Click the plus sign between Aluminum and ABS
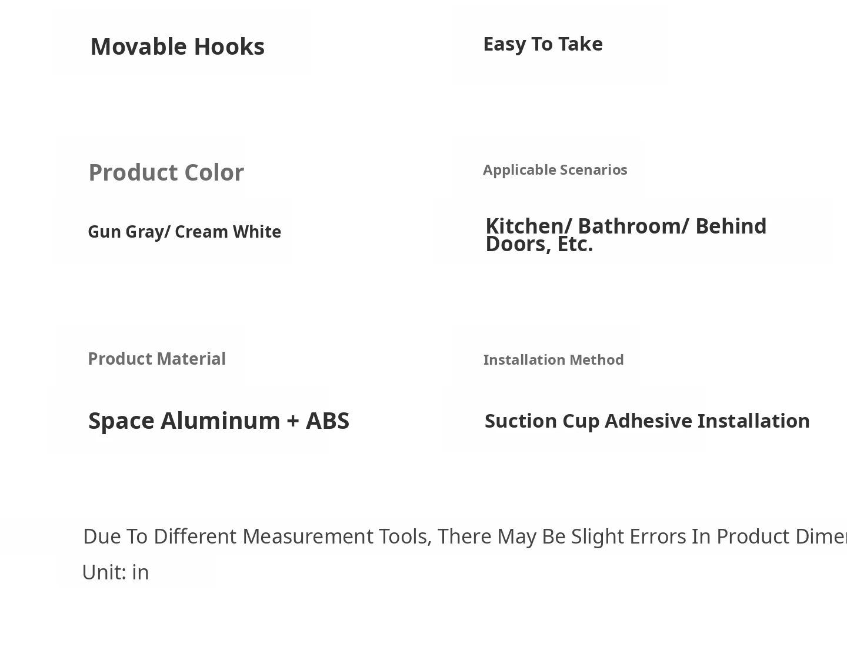Image resolution: width=847 pixels, height=660 pixels. pyautogui.click(x=292, y=422)
